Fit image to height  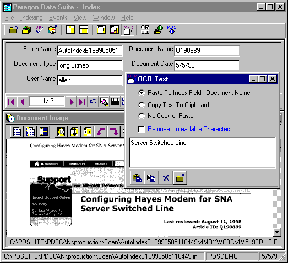click(x=74, y=132)
